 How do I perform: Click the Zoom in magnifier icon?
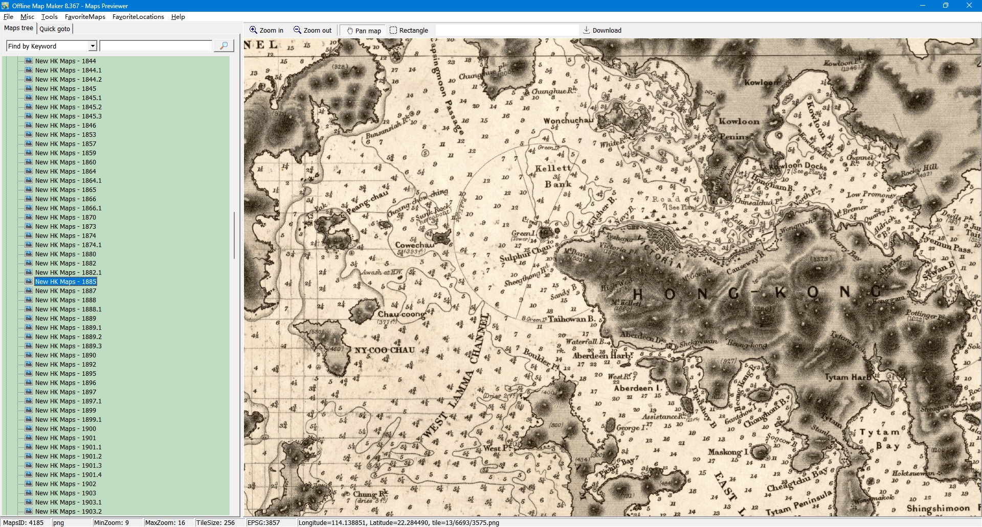[253, 30]
